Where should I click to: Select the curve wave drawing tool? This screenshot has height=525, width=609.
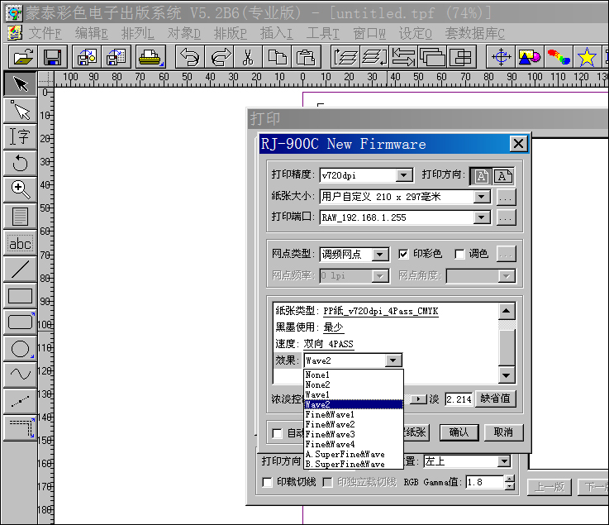(x=20, y=375)
